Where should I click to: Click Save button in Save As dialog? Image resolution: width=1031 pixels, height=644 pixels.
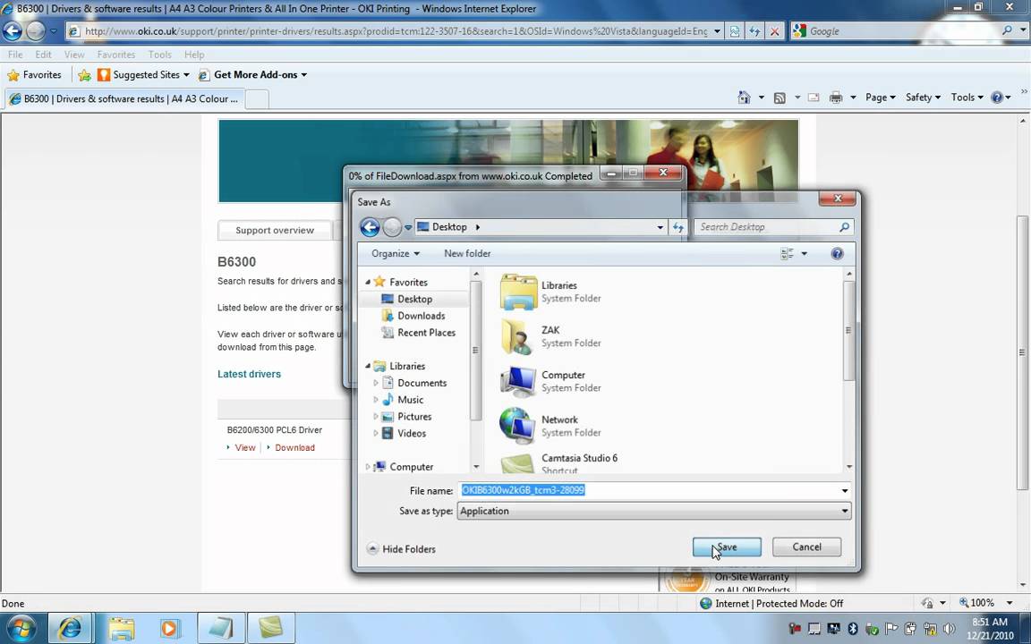tap(727, 547)
